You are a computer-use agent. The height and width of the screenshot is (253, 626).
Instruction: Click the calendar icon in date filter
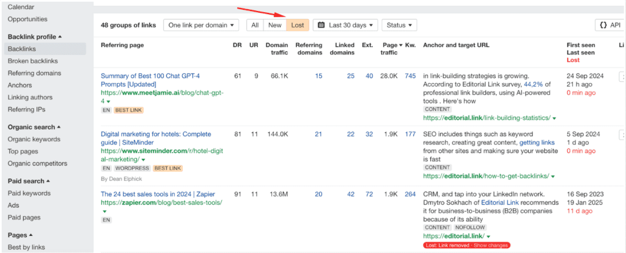click(321, 25)
